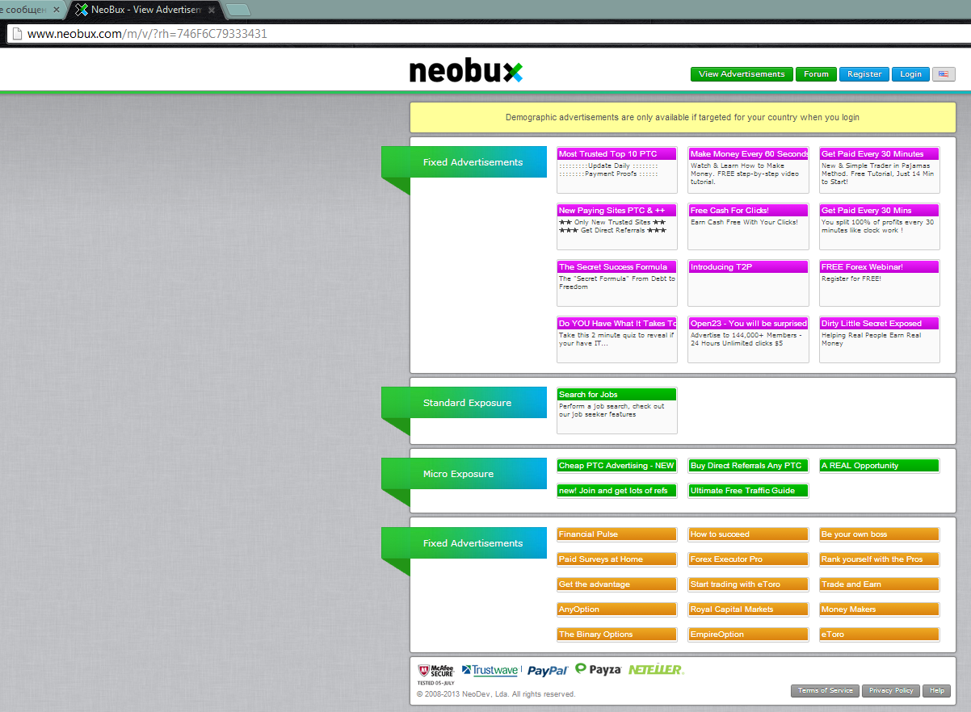Click the Register button

tap(864, 74)
